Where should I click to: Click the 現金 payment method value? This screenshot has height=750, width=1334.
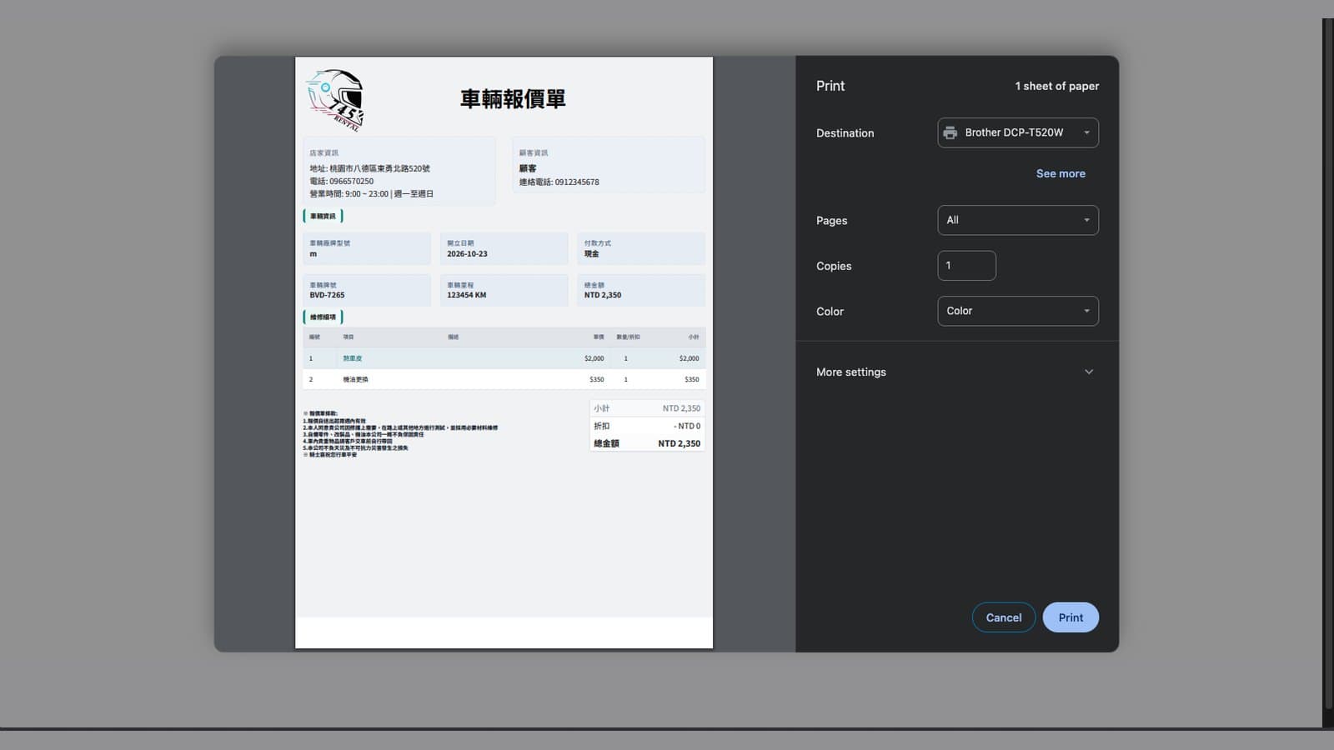click(x=591, y=253)
